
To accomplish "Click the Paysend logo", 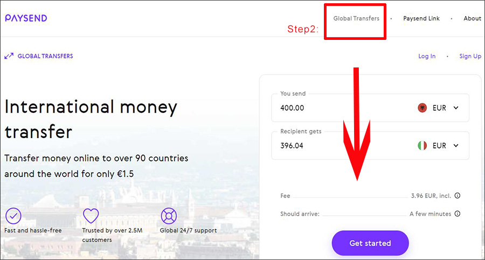I will click(x=26, y=18).
